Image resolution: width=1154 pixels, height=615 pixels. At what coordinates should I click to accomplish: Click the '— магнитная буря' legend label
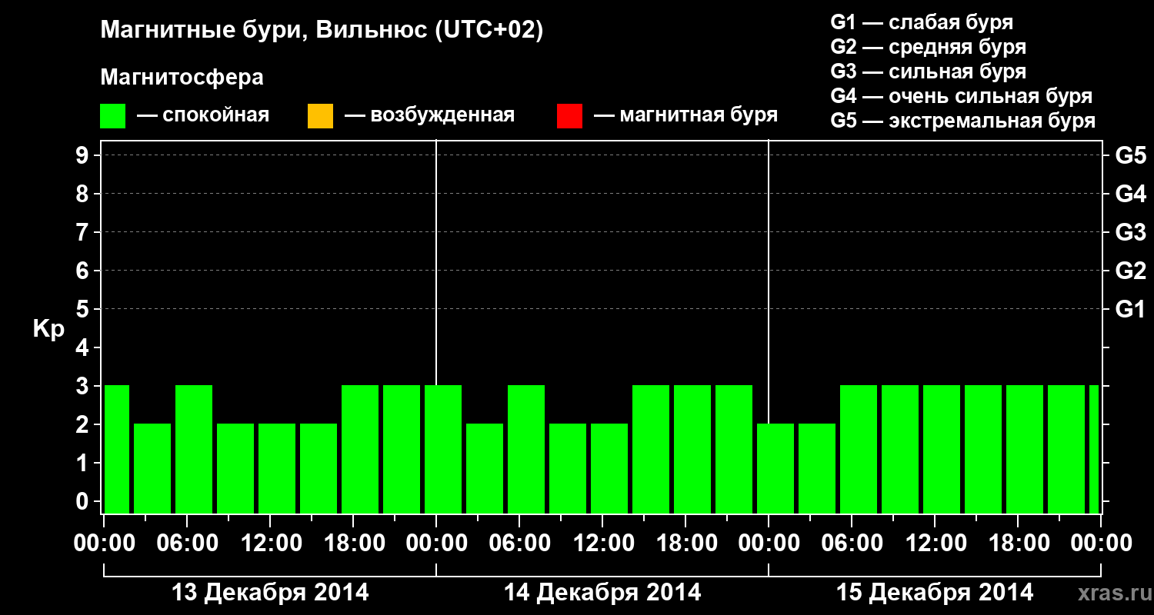pyautogui.click(x=685, y=116)
